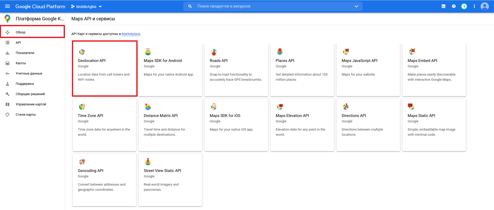Screen dimensions: 494x210
Task: Click the API list icon in sidebar
Action: coord(7,43)
